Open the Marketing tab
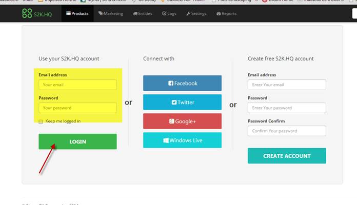The height and width of the screenshot is (205, 357). click(110, 14)
